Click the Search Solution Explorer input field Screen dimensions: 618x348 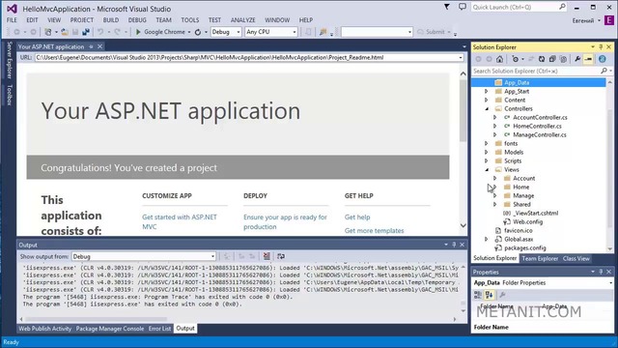point(536,71)
